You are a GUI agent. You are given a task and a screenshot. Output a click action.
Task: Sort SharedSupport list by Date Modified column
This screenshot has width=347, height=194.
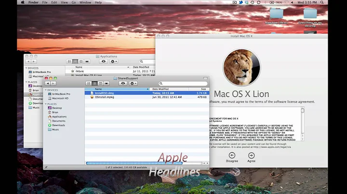pyautogui.click(x=169, y=89)
